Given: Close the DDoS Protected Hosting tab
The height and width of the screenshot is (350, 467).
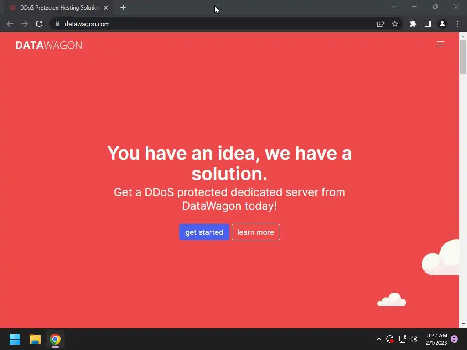Looking at the screenshot, I should tap(106, 8).
